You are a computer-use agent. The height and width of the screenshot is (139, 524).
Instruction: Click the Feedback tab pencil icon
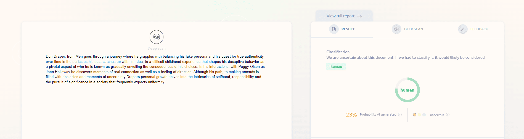click(x=463, y=29)
